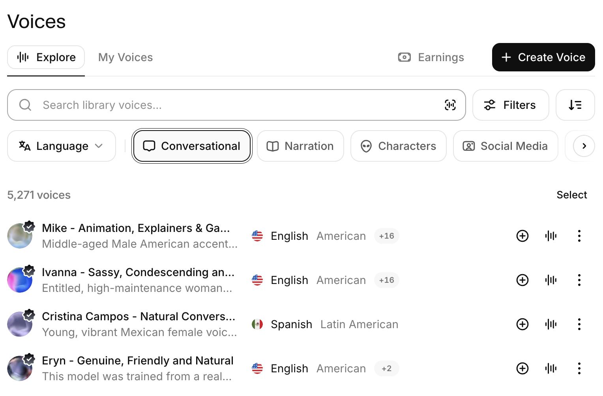Add Cristina Campos voice with plus icon

522,324
